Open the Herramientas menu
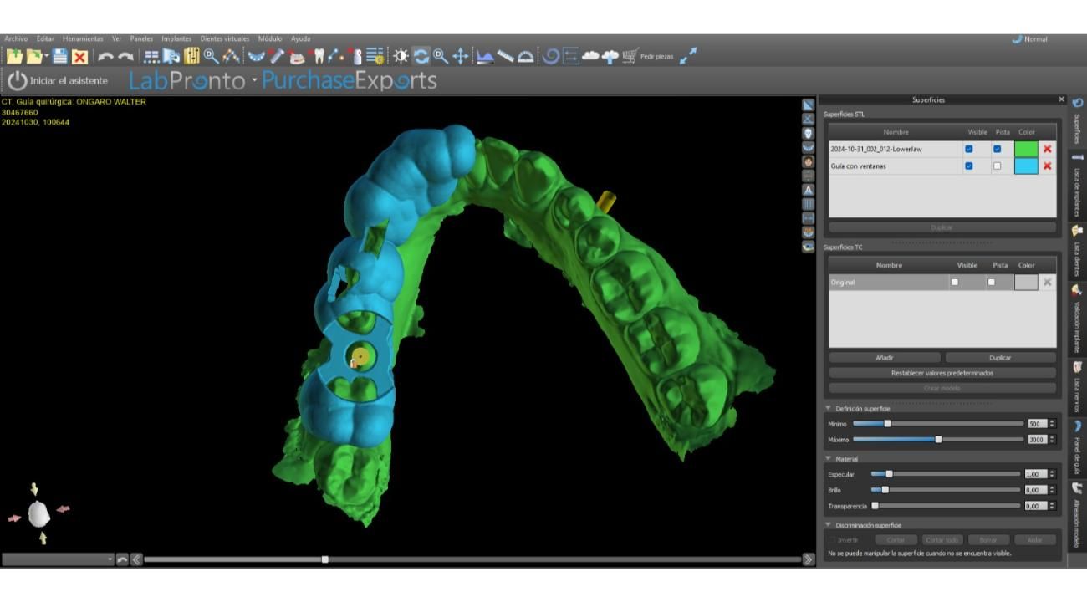The height and width of the screenshot is (602, 1087). click(x=83, y=38)
